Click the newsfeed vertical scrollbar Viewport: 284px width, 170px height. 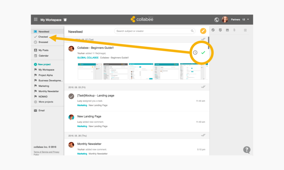click(209, 43)
